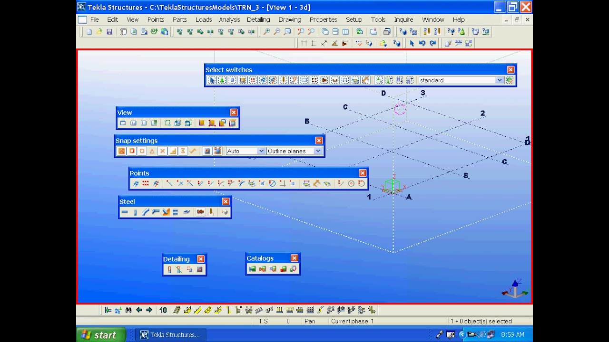Open the File menu
The image size is (609, 342).
(94, 19)
